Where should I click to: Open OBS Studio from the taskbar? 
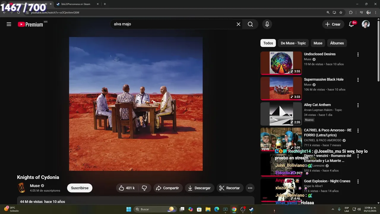[x=243, y=209]
